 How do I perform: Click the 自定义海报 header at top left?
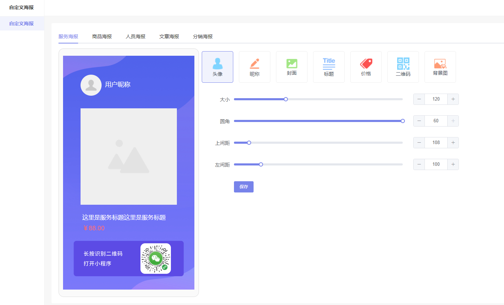[x=21, y=7]
